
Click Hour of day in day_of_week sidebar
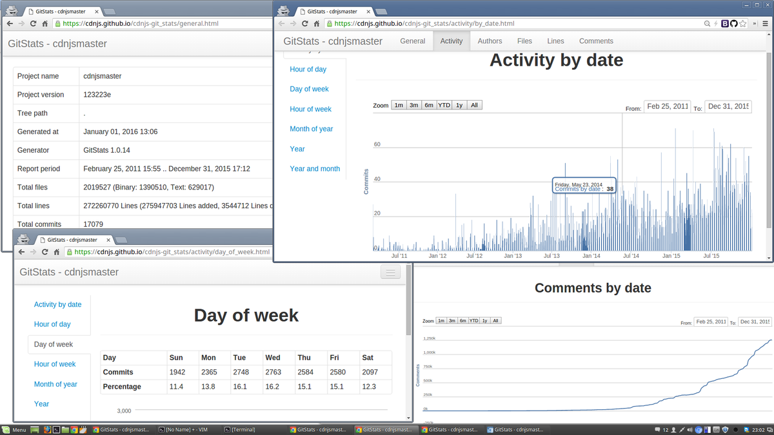coord(52,324)
